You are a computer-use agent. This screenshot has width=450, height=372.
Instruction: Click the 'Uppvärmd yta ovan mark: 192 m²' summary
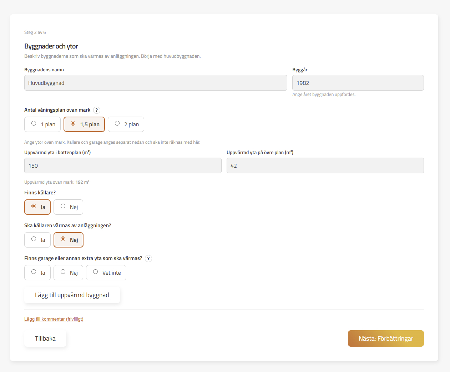click(57, 182)
